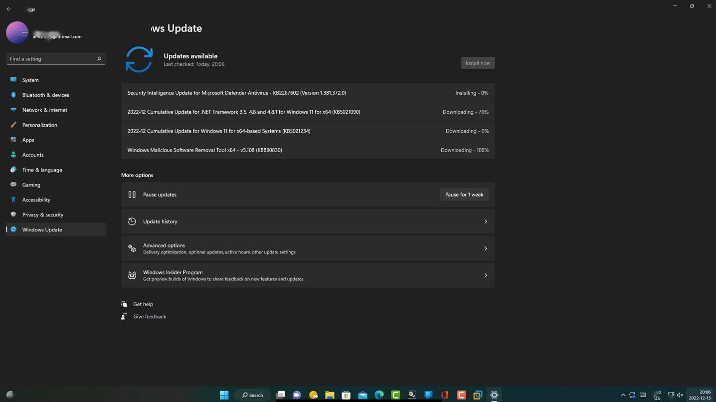Click the Give feedback icon
Viewport: 716px width, 402px height.
pos(124,317)
